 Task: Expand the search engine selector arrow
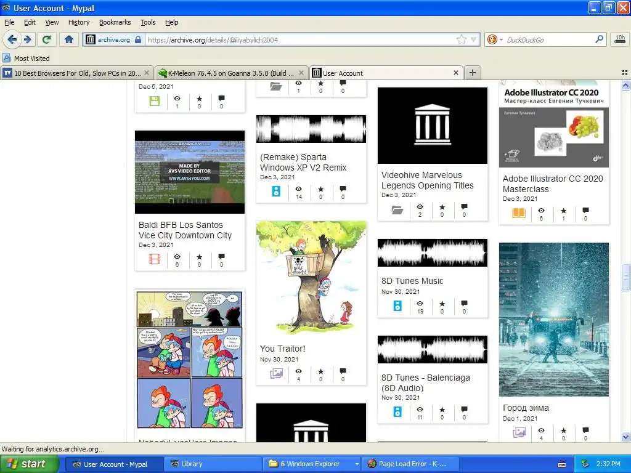[x=501, y=39]
